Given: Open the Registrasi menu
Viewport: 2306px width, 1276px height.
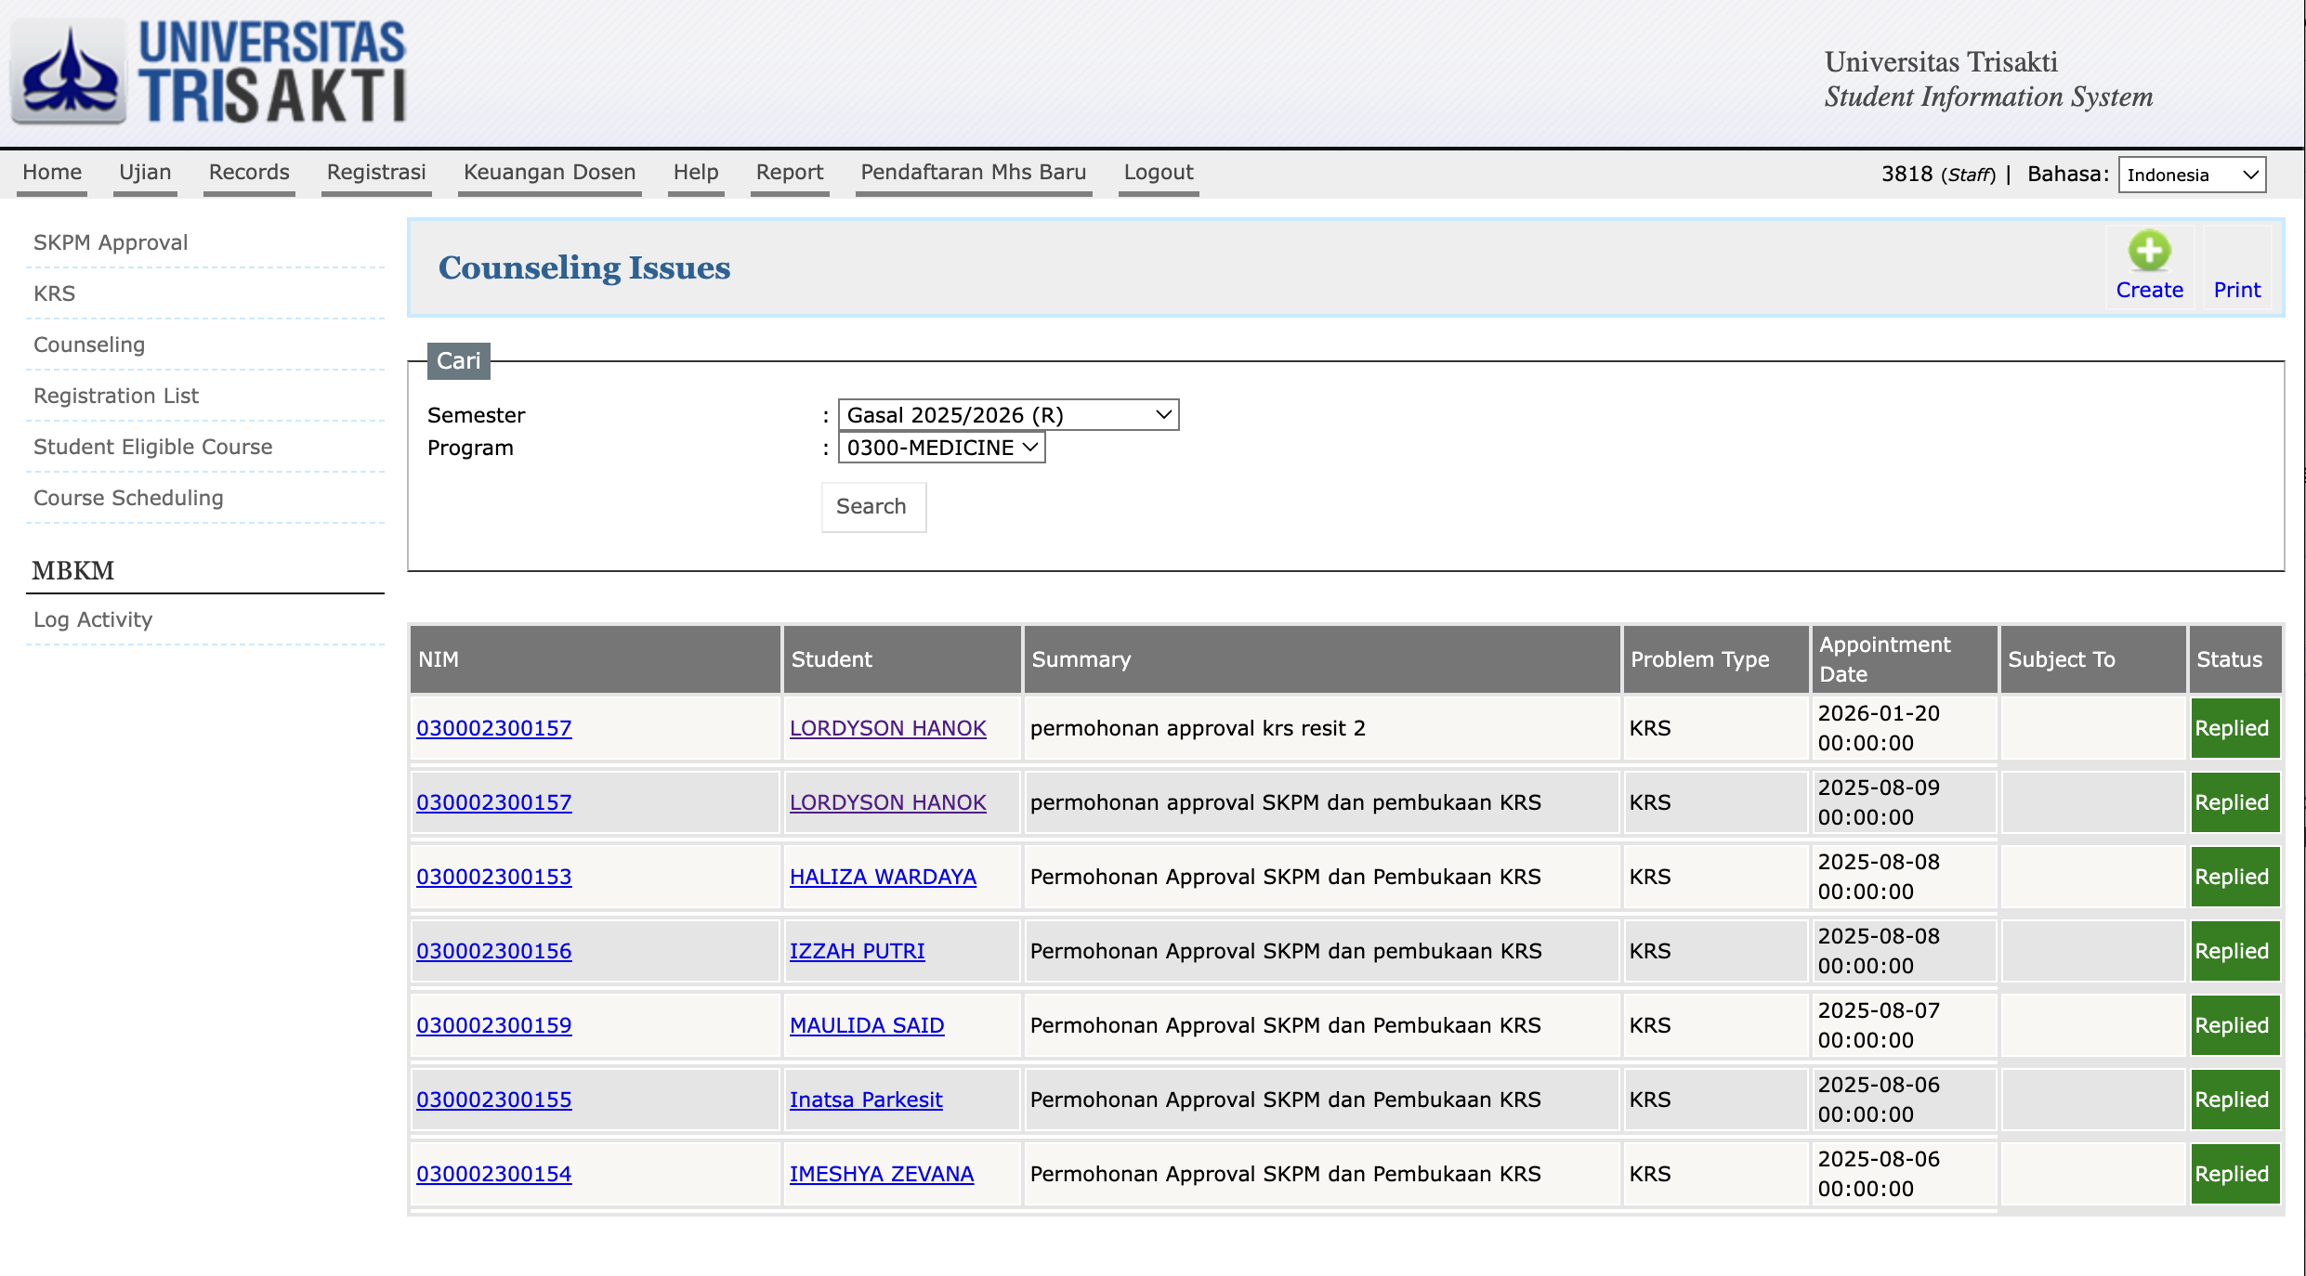Looking at the screenshot, I should click(x=376, y=173).
